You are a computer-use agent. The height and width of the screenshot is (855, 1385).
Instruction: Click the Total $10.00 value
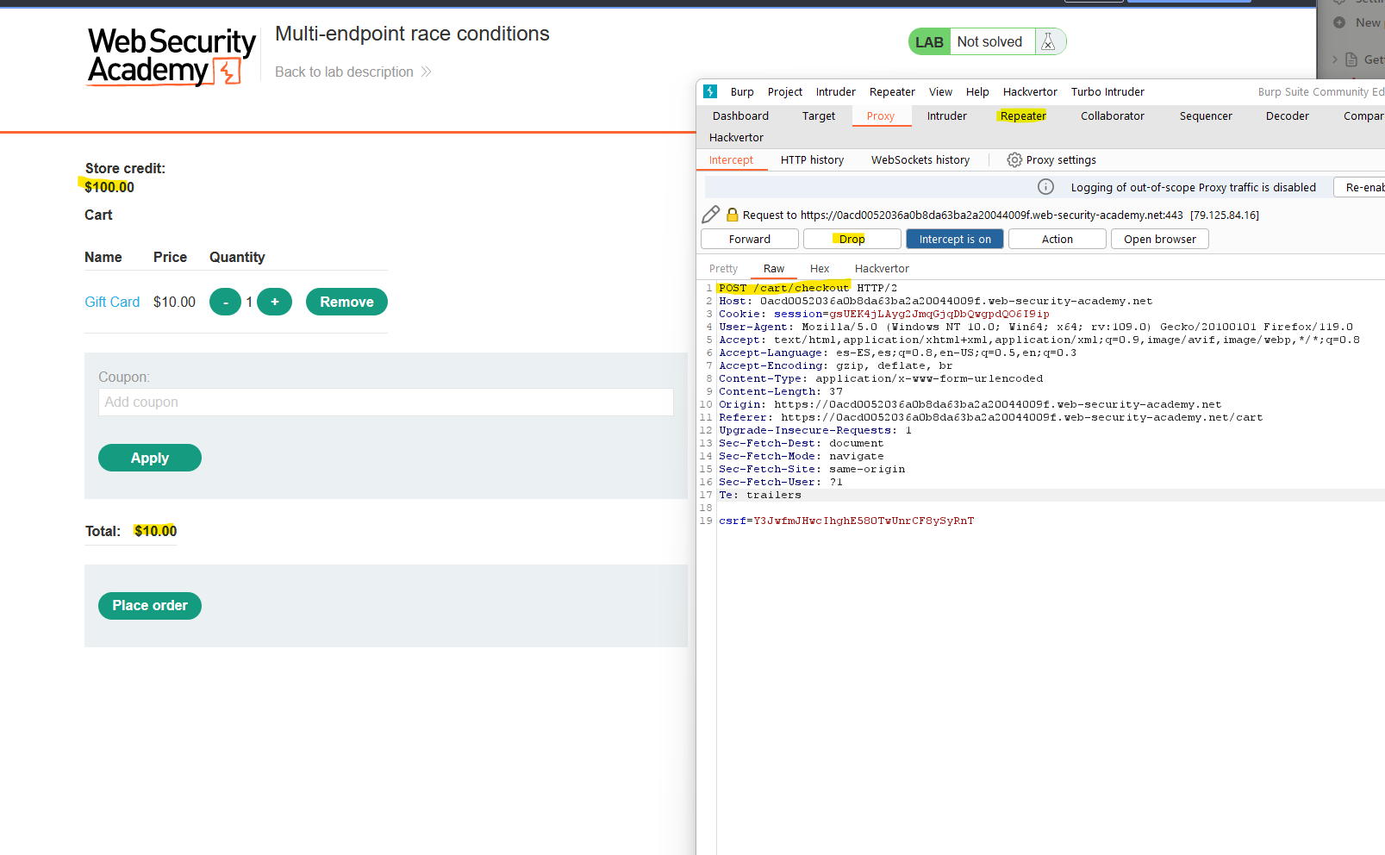pos(155,532)
